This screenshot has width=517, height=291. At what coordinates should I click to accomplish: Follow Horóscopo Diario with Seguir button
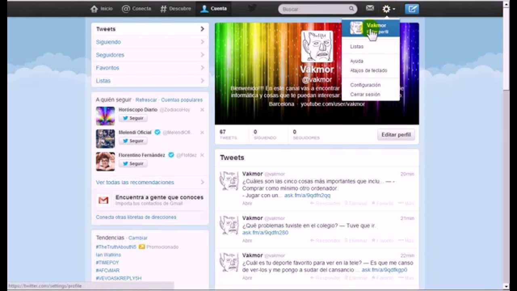133,118
